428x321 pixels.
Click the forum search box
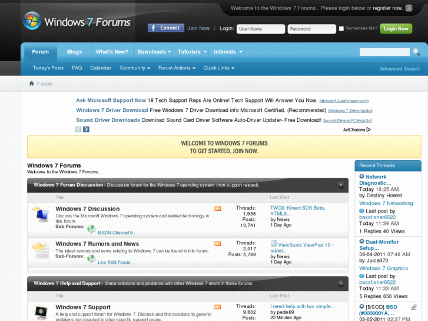pyautogui.click(x=384, y=52)
